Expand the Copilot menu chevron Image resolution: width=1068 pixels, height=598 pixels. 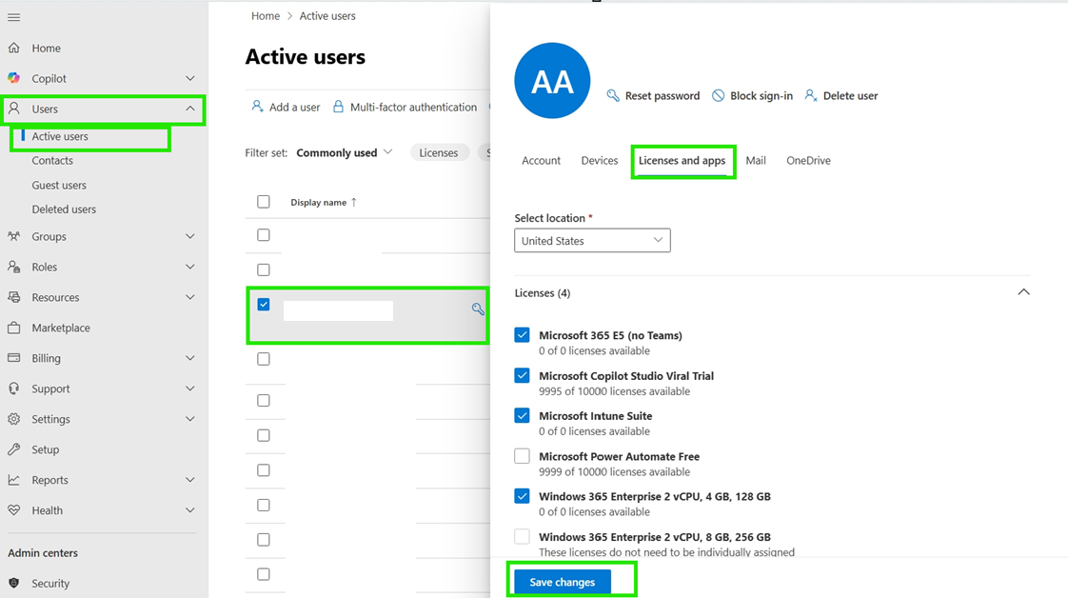click(x=190, y=78)
